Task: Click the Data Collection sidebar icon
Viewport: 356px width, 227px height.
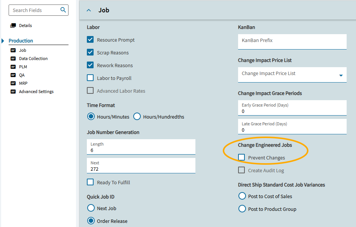Action: (13, 59)
